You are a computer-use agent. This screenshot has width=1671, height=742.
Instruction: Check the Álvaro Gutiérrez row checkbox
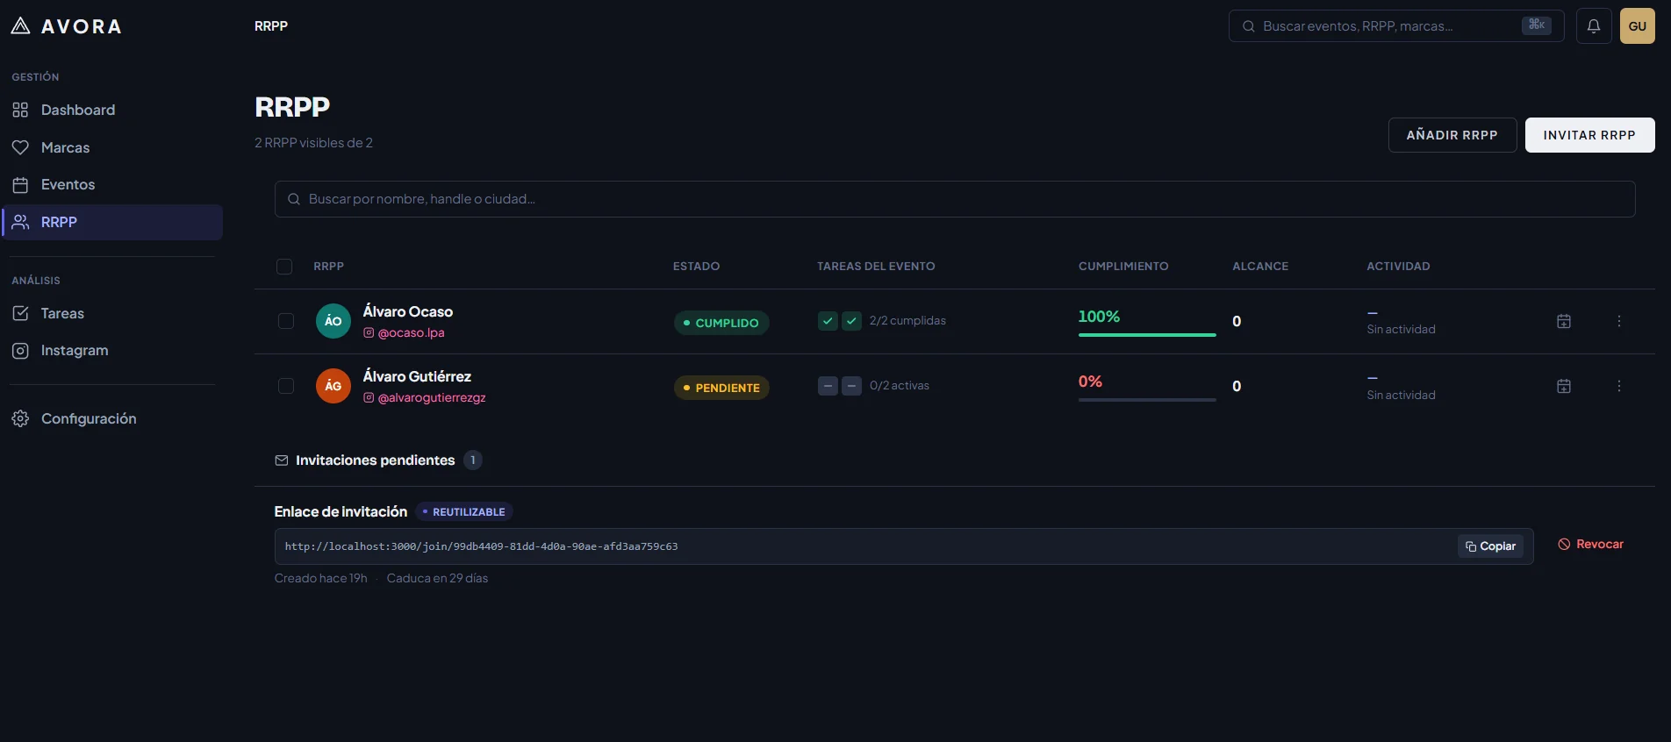tap(286, 386)
